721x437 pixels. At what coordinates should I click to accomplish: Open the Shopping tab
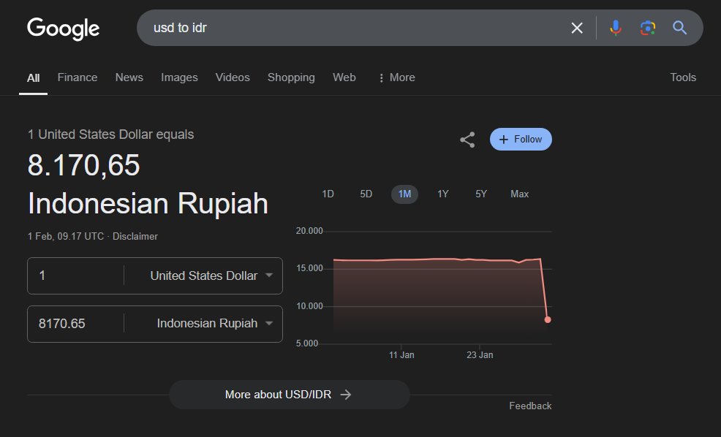pos(291,77)
